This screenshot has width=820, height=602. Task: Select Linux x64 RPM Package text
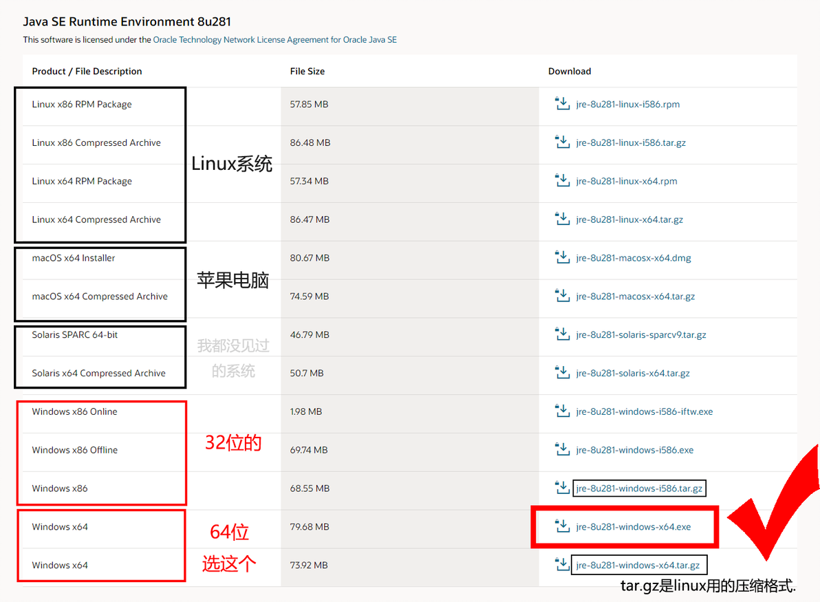(x=82, y=181)
